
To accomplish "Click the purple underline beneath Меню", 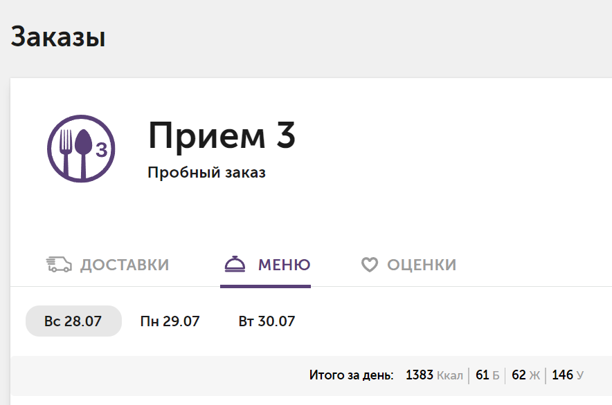I will (x=265, y=287).
